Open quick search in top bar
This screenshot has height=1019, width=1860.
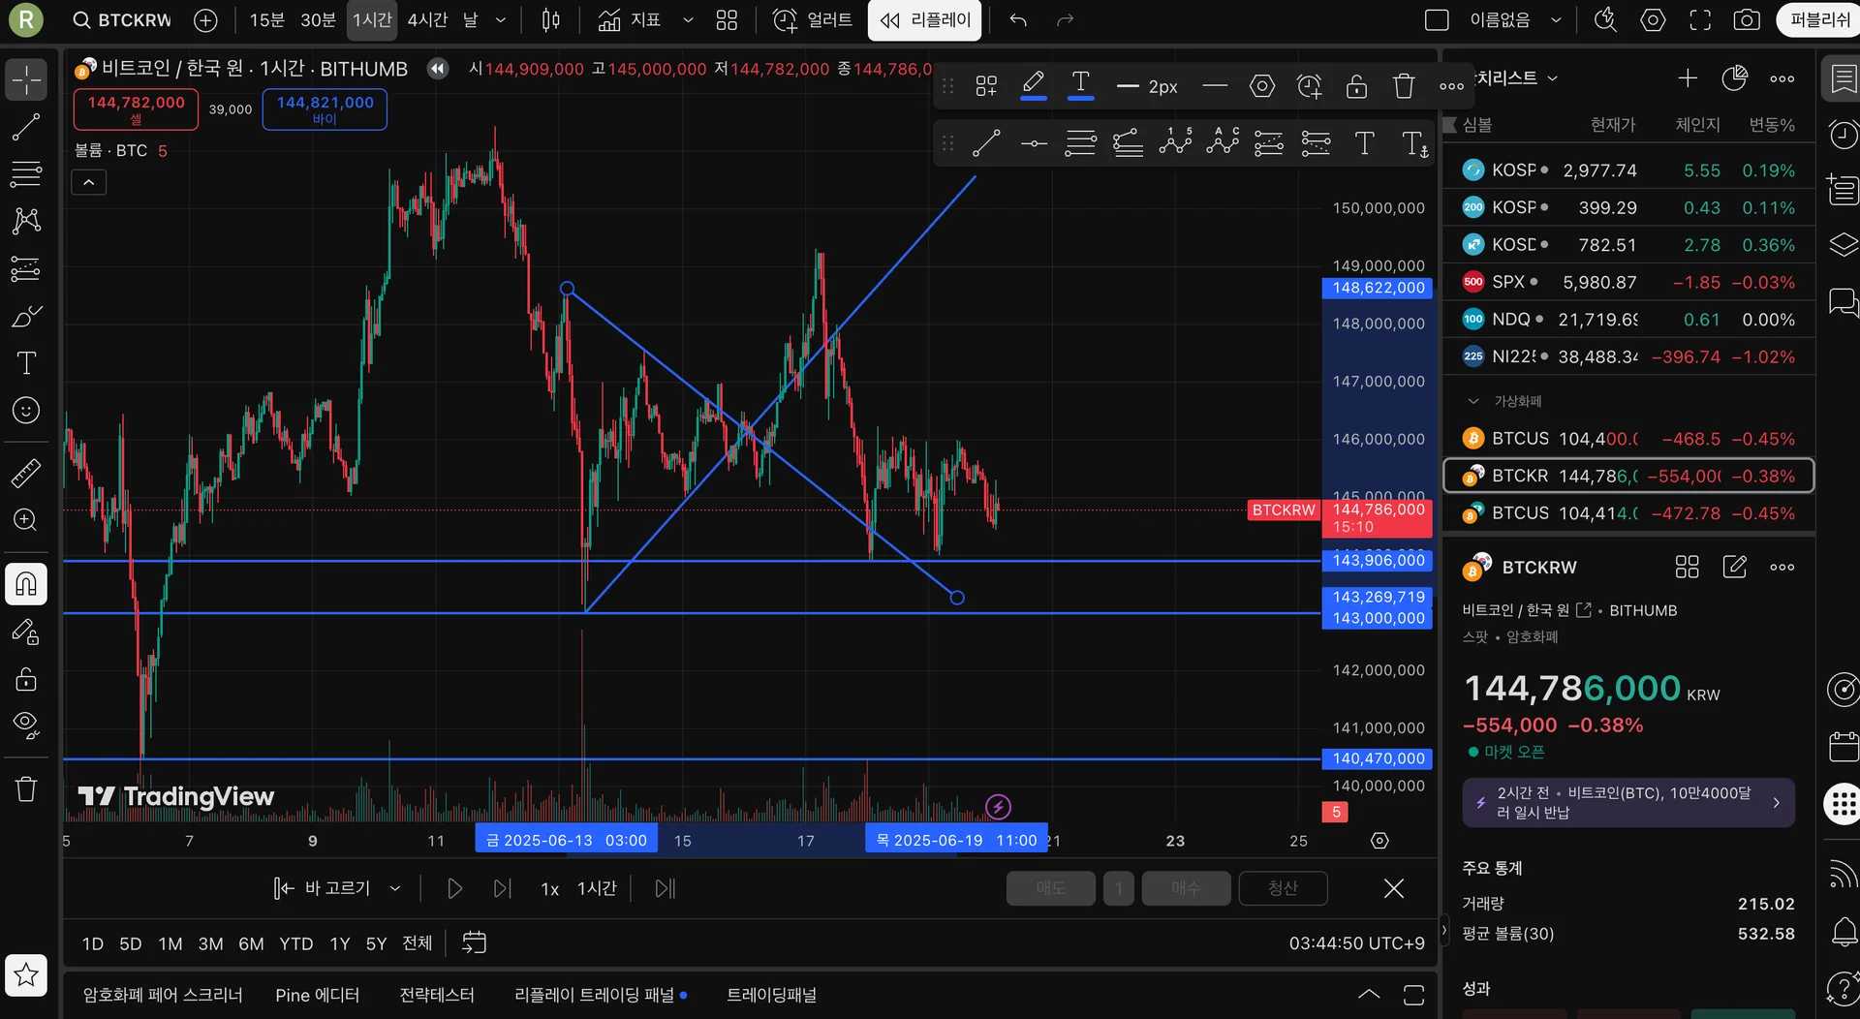[x=1605, y=20]
